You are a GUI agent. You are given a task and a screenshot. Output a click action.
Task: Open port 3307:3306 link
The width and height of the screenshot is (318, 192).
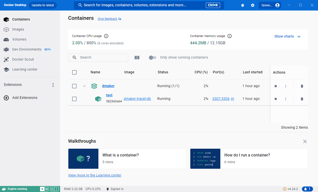click(x=221, y=99)
